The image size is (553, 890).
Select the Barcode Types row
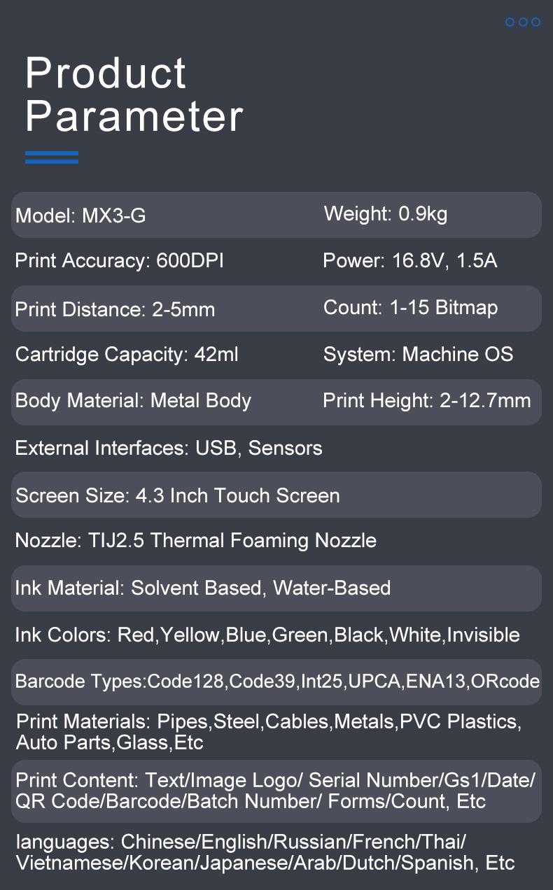tap(276, 681)
